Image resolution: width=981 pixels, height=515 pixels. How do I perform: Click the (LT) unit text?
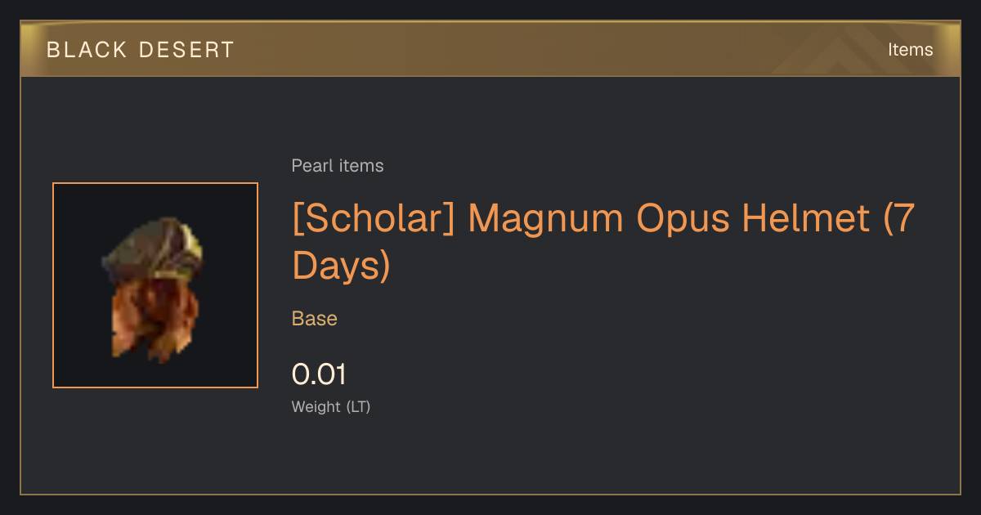(358, 406)
